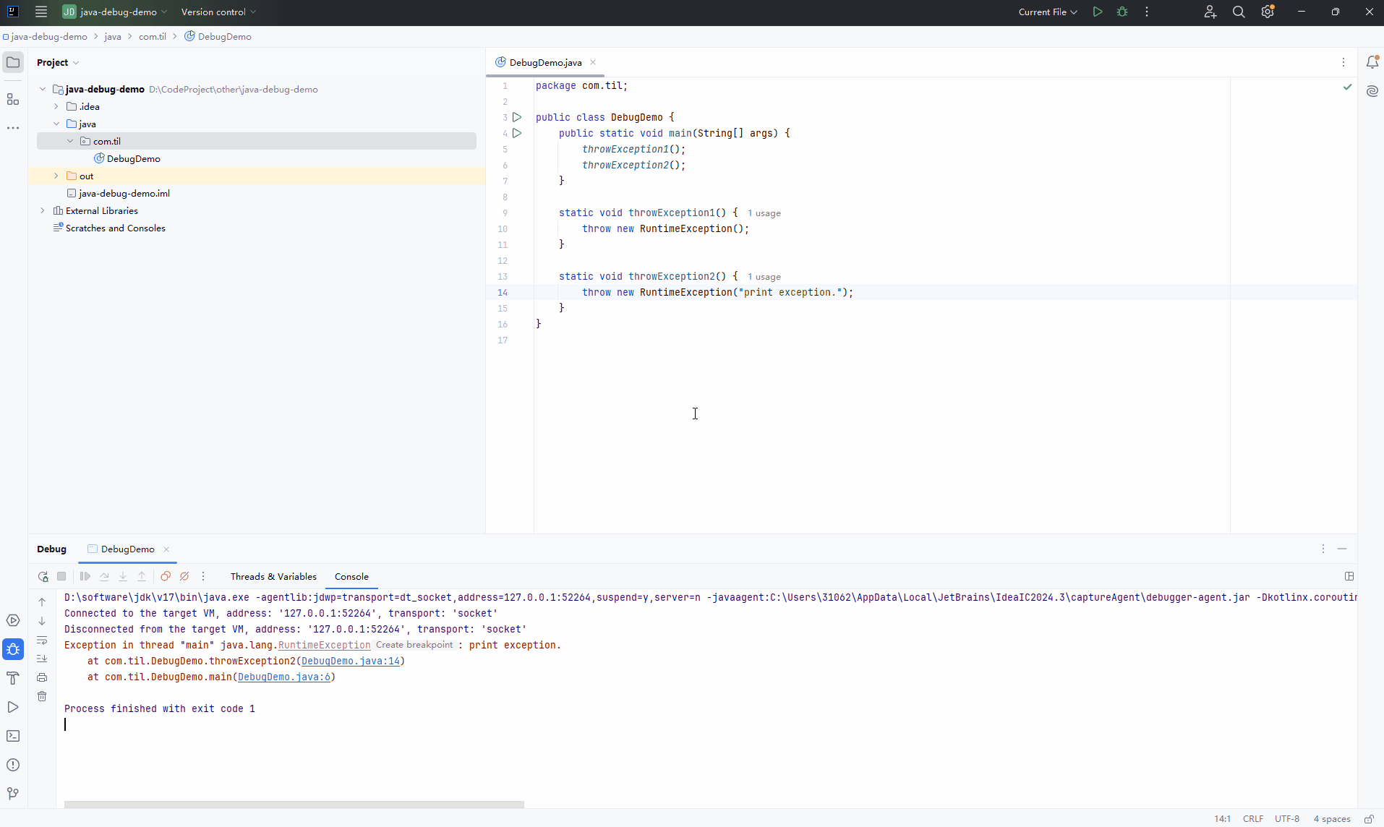Expand External Libraries node

[x=43, y=211]
